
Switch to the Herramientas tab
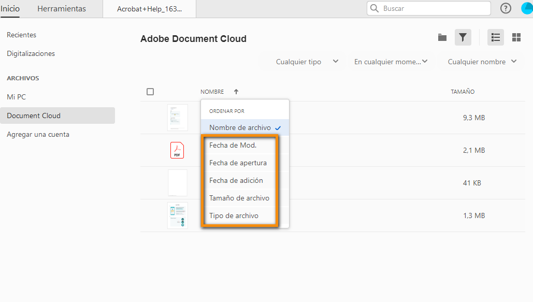[x=61, y=8]
